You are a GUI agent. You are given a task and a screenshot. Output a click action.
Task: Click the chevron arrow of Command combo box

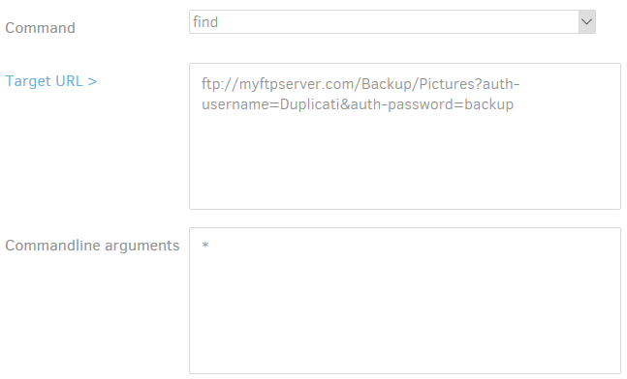click(x=586, y=22)
